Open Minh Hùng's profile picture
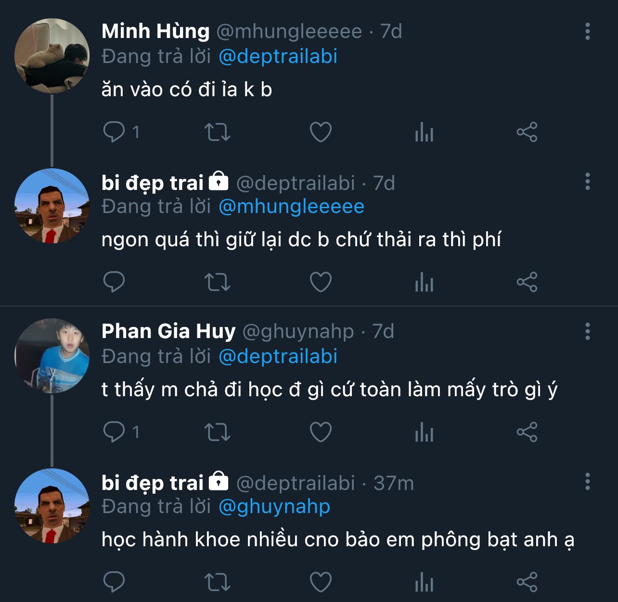The width and height of the screenshot is (618, 602). [52, 55]
